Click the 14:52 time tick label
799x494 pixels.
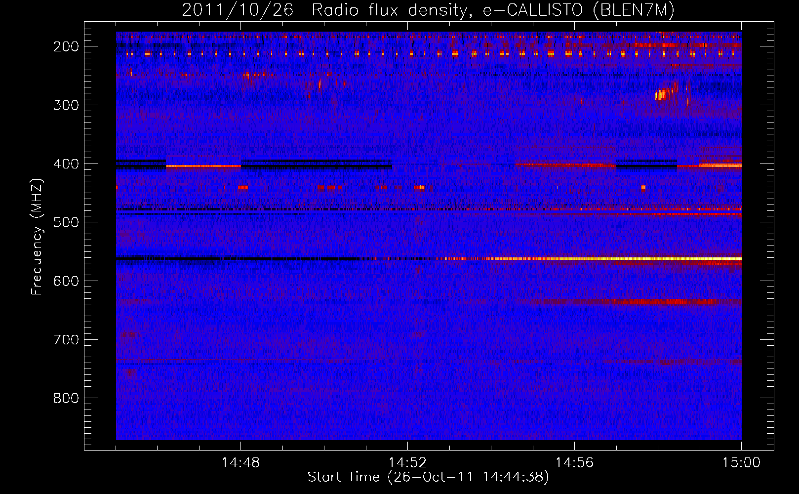tap(407, 463)
